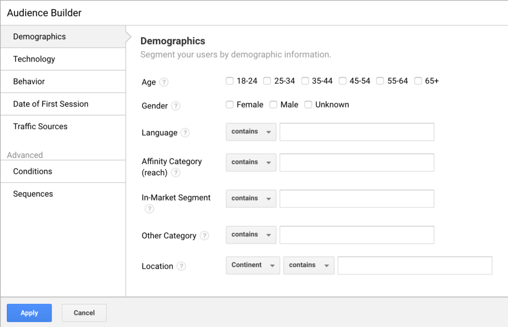
Task: Click the blue Apply button
Action: 29,313
